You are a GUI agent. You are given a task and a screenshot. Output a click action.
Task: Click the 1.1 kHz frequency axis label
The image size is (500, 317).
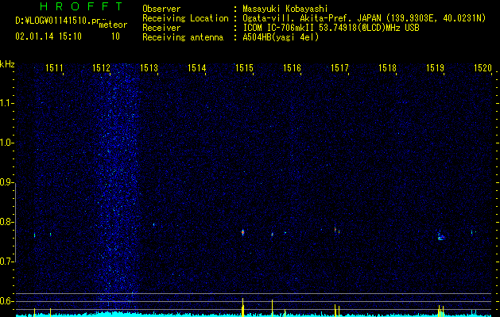pos(6,103)
